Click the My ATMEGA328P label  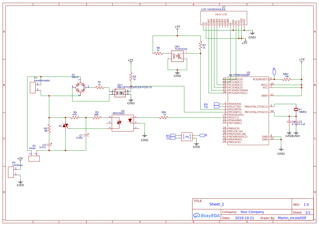(x=239, y=75)
